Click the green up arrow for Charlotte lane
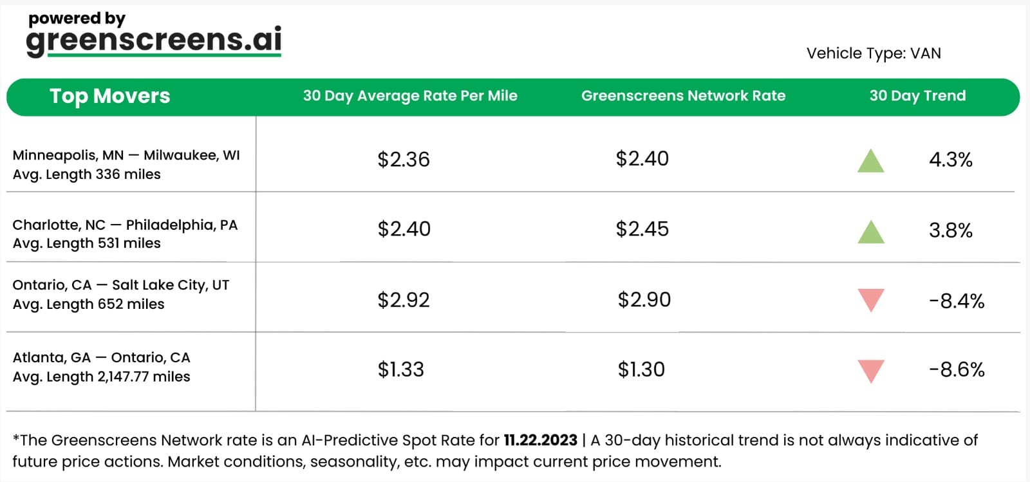This screenshot has width=1030, height=482. click(x=870, y=232)
